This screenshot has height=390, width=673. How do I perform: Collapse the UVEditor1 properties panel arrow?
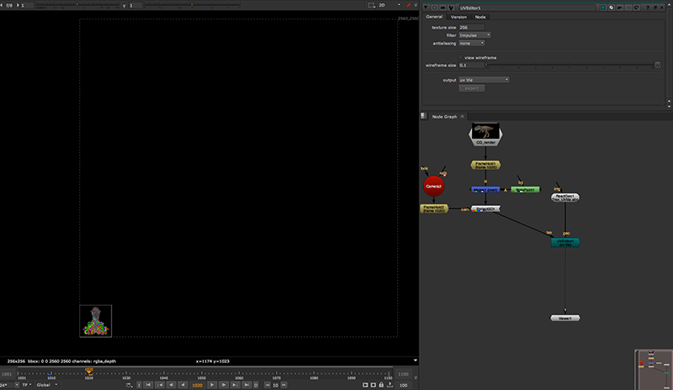427,7
